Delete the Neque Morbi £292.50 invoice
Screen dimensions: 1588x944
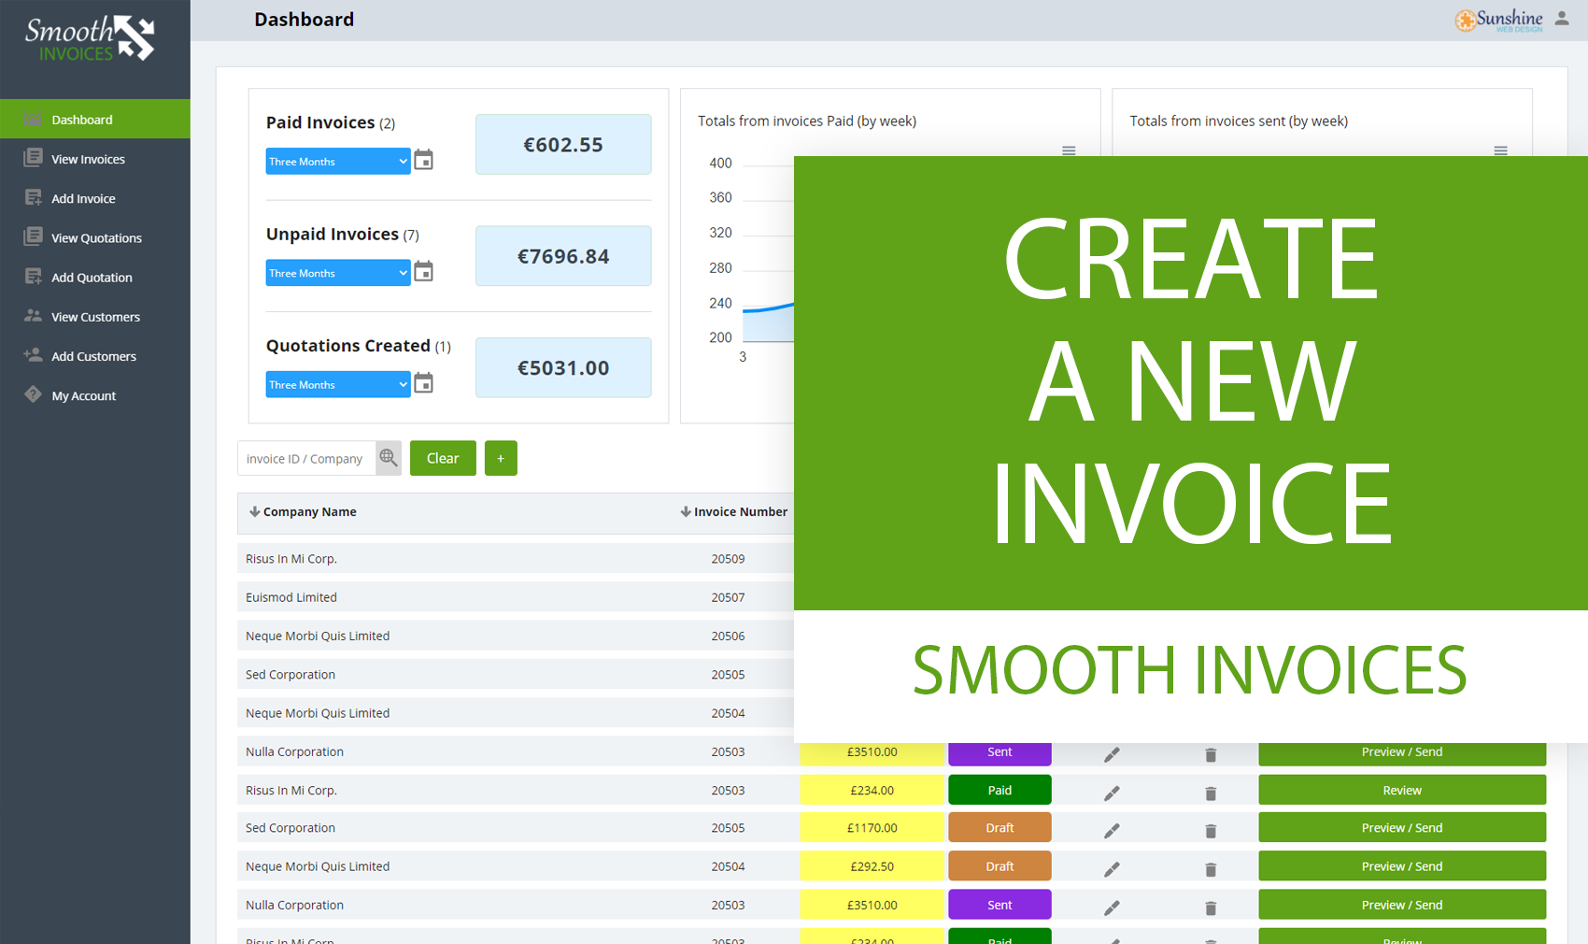pos(1211,869)
